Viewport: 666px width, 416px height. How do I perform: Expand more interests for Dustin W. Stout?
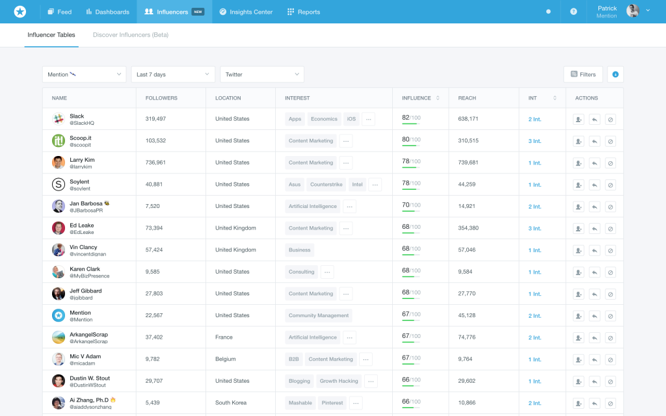click(371, 381)
